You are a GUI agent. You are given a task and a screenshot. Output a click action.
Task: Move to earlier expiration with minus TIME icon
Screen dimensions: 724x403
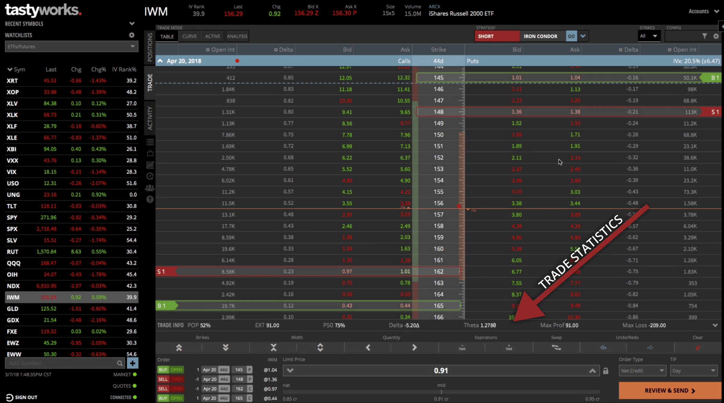point(462,347)
